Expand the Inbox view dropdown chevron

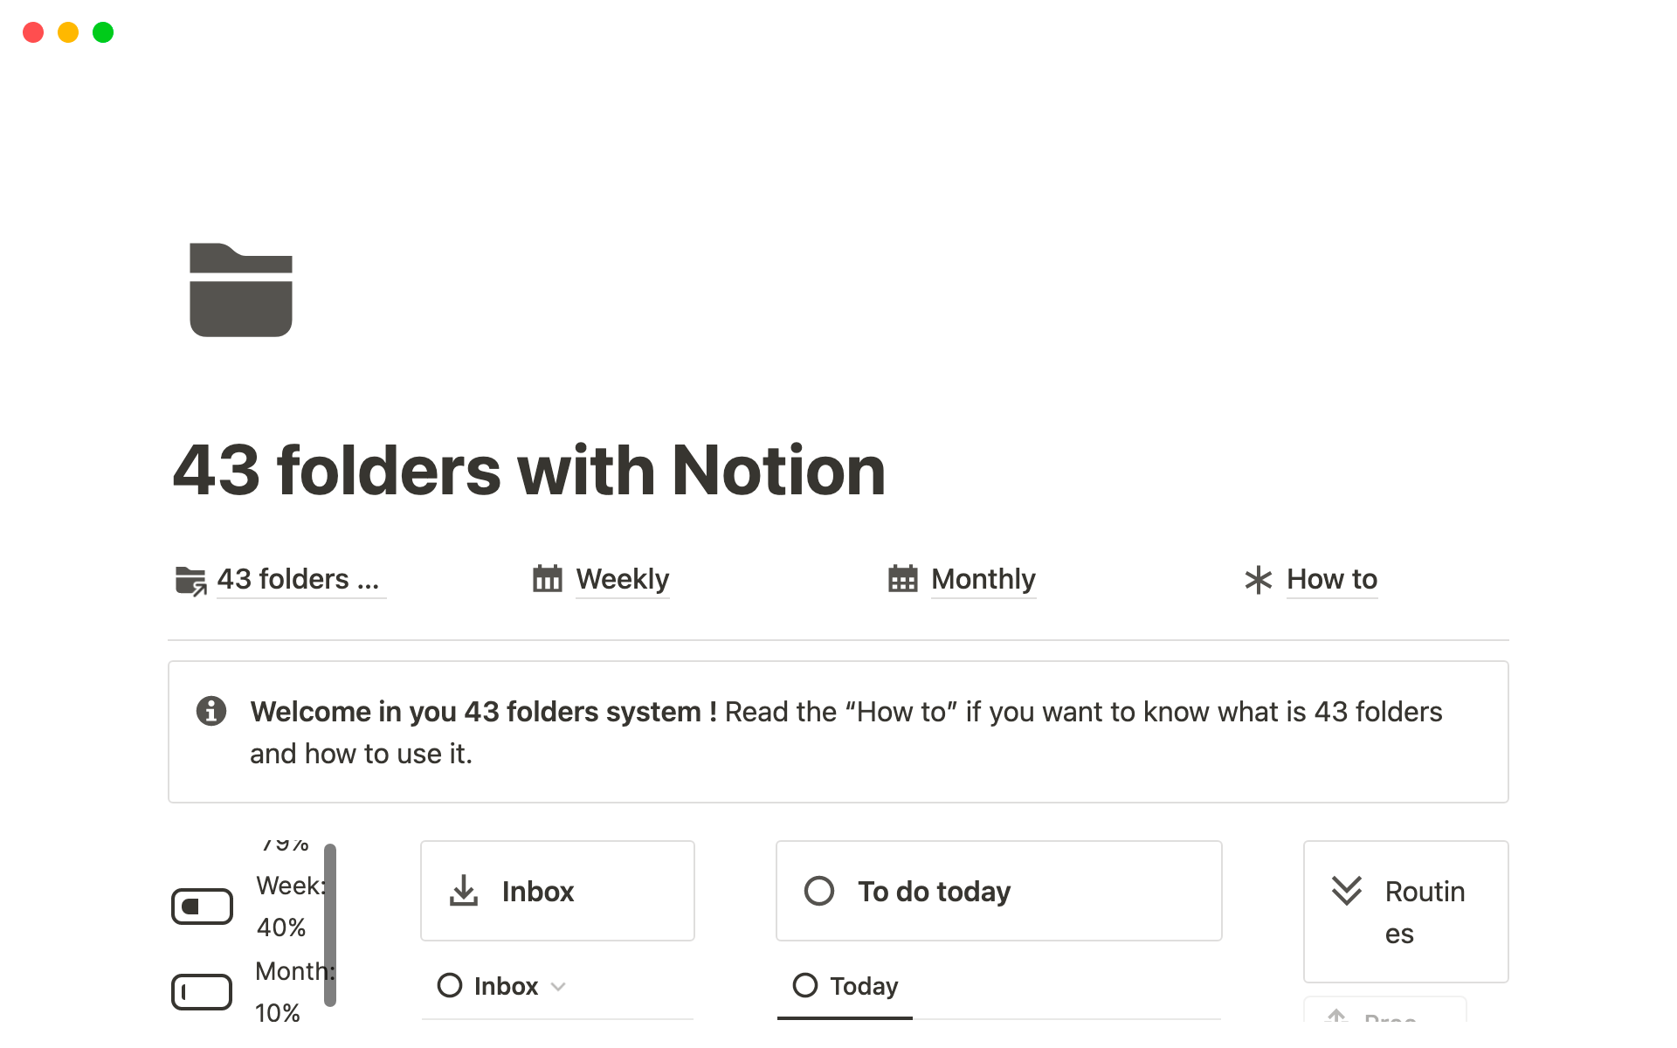pos(559,987)
